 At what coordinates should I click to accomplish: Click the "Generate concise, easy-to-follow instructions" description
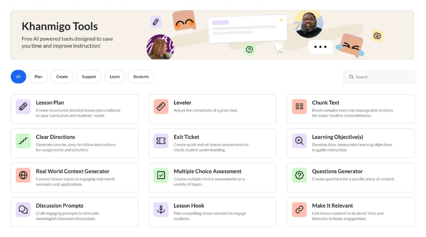(76, 147)
